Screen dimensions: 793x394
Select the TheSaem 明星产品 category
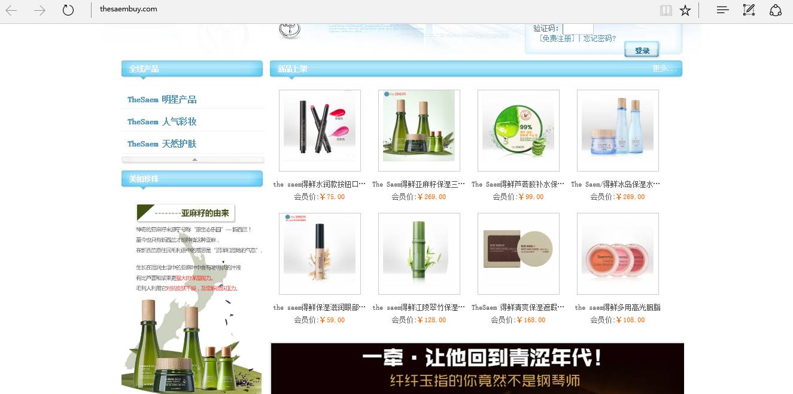coord(162,99)
